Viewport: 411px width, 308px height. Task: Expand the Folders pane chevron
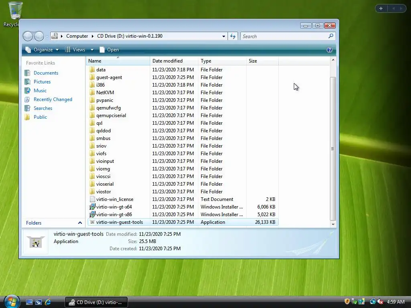pyautogui.click(x=80, y=223)
